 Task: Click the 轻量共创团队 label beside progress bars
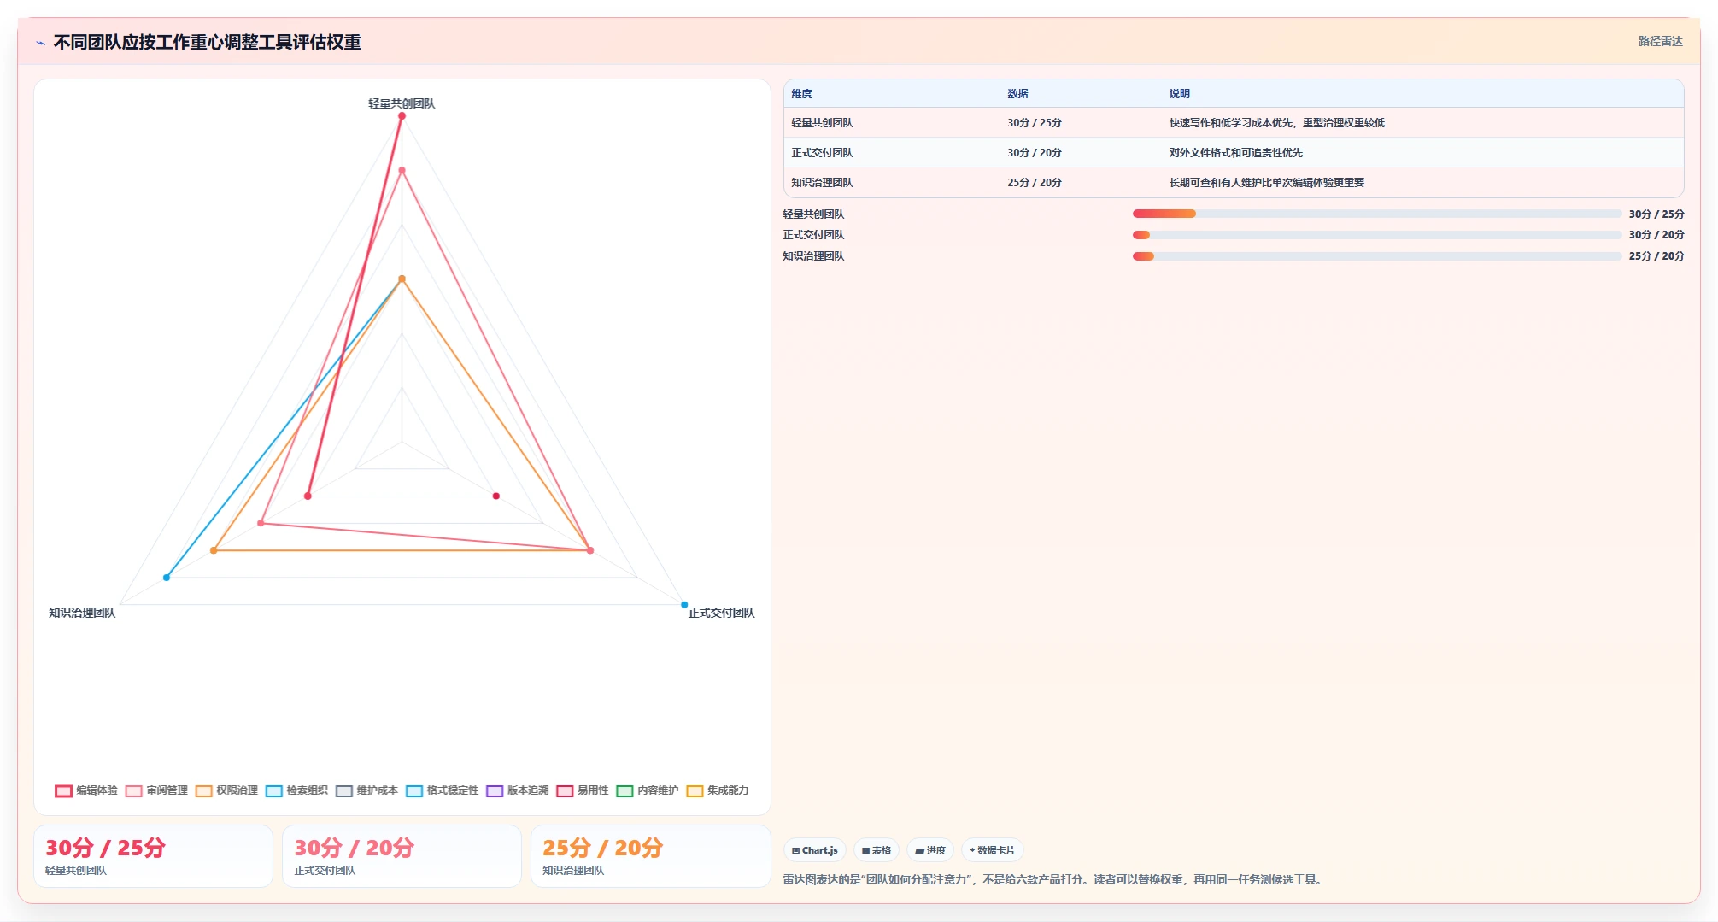[x=813, y=214]
